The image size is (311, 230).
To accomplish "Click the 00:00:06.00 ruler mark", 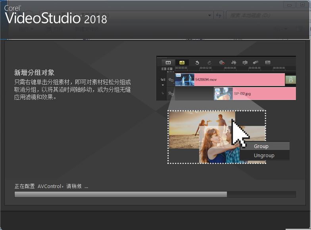I will click(x=255, y=68).
